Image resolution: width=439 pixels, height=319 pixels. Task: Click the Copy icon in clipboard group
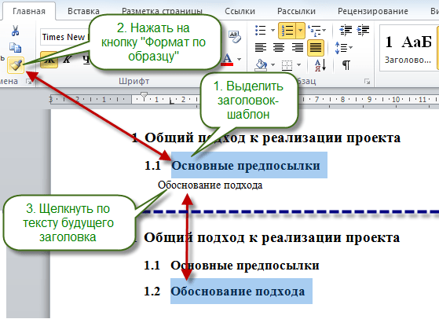pyautogui.click(x=15, y=47)
